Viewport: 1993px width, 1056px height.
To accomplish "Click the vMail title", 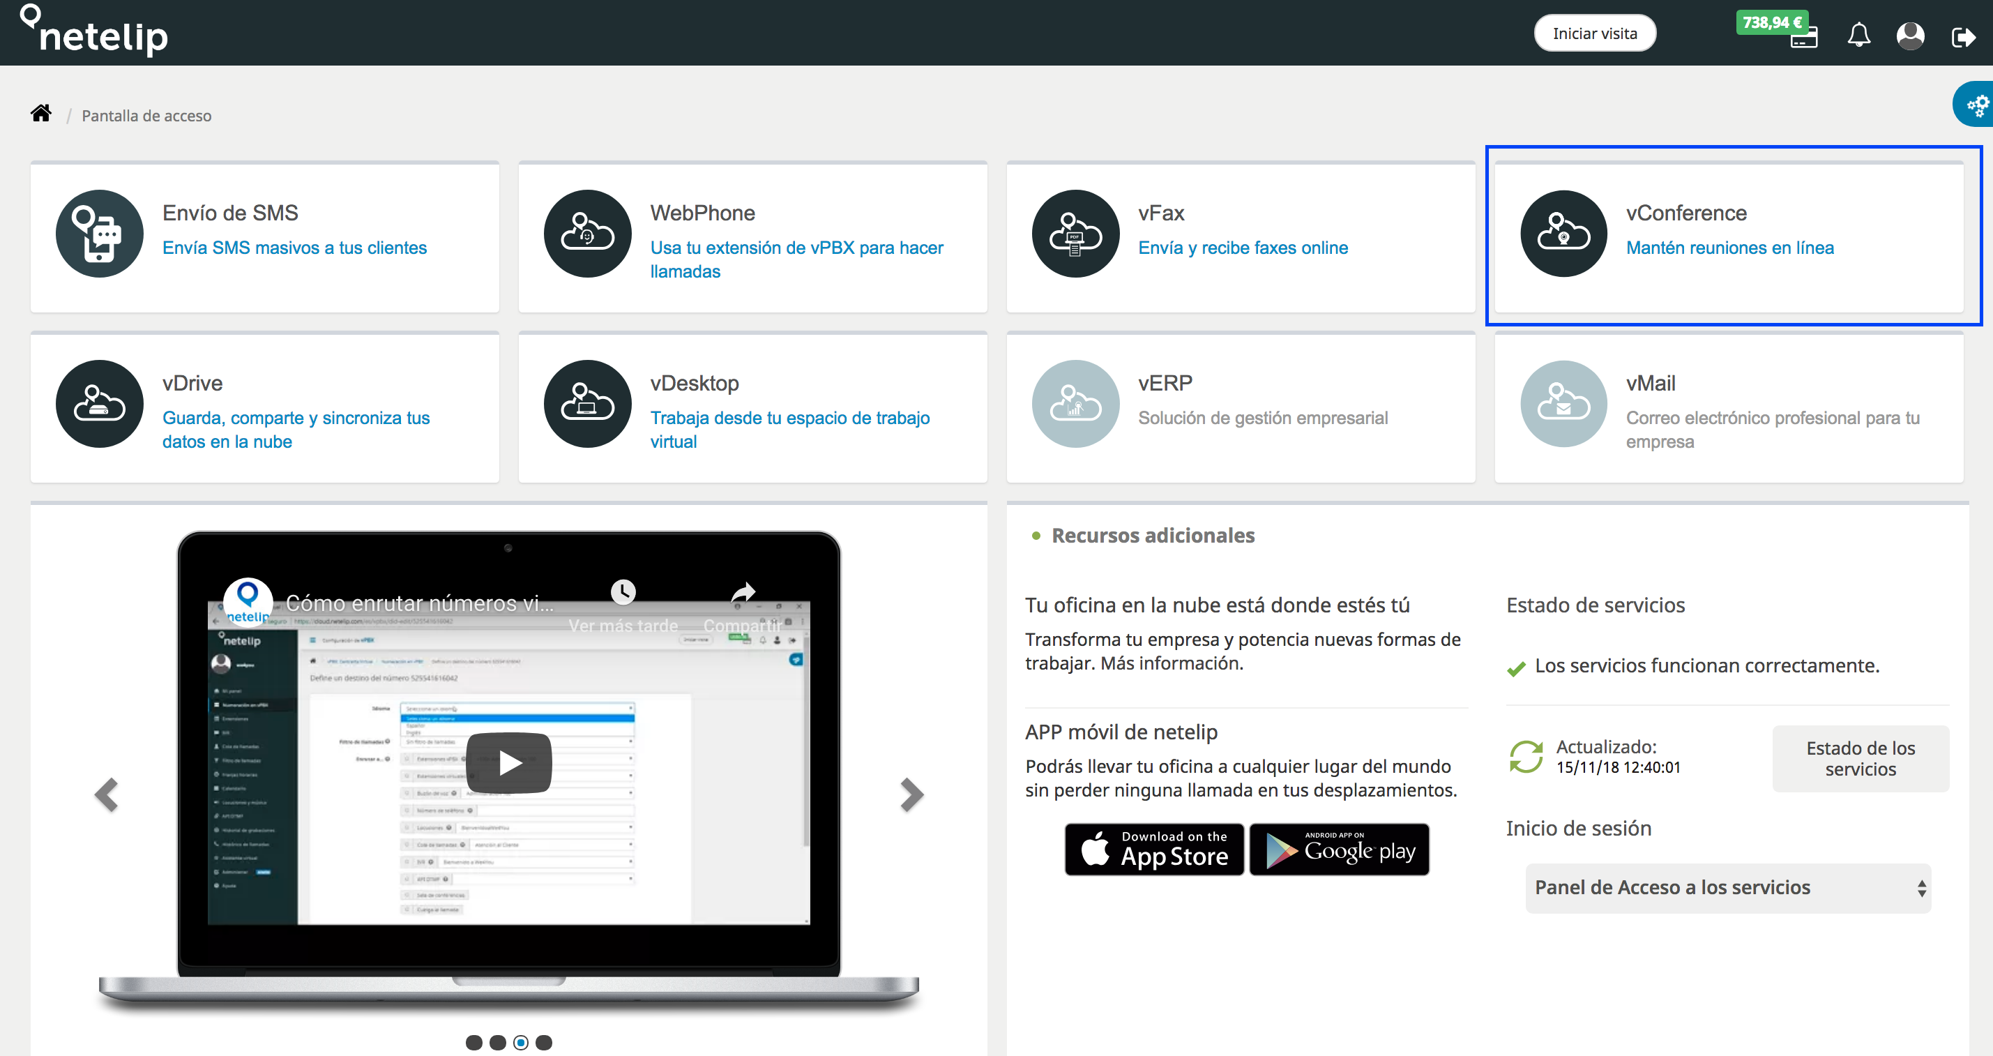I will point(1651,383).
